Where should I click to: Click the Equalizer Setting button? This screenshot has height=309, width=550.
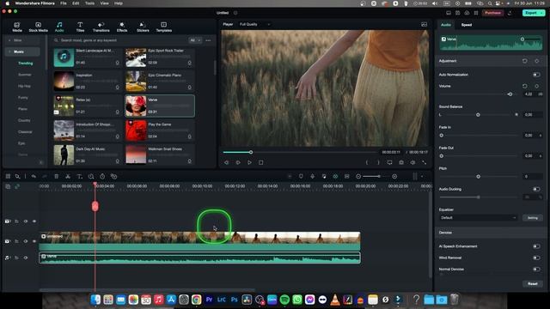[x=533, y=217]
